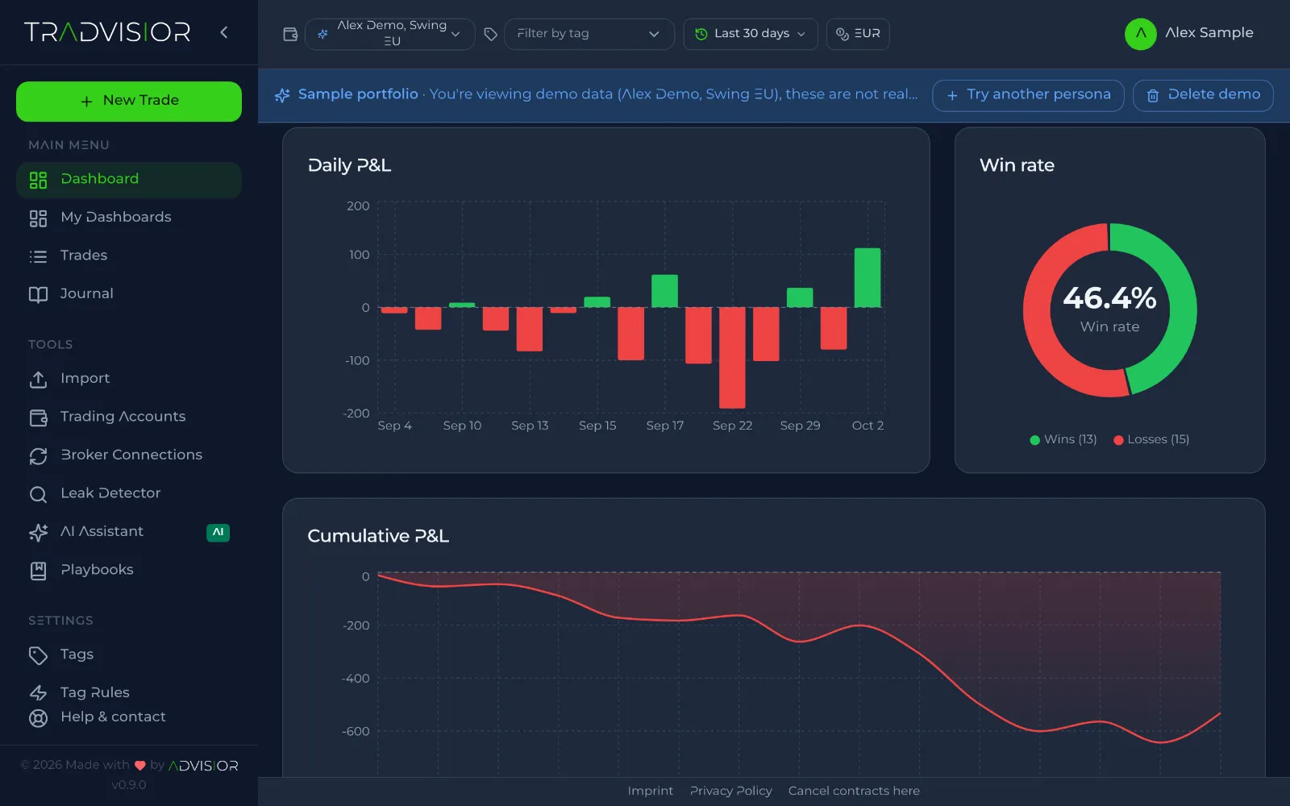The image size is (1290, 806).
Task: Click the Sep 22 red bar in Daily P&L
Action: [x=732, y=357]
